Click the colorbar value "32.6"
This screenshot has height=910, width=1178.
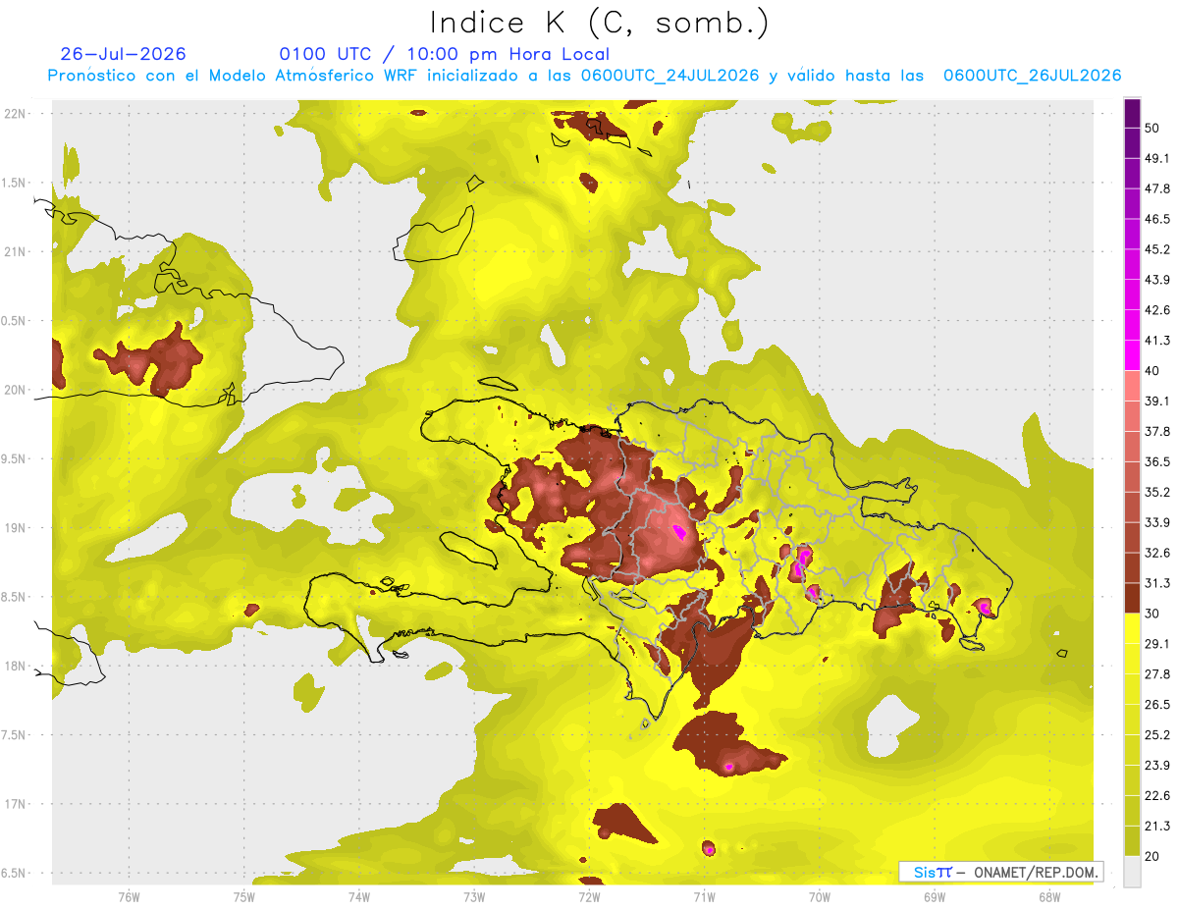click(x=1157, y=553)
